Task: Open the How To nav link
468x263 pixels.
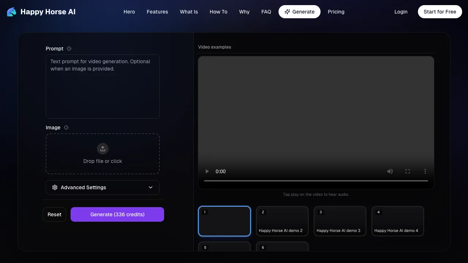Action: tap(218, 12)
